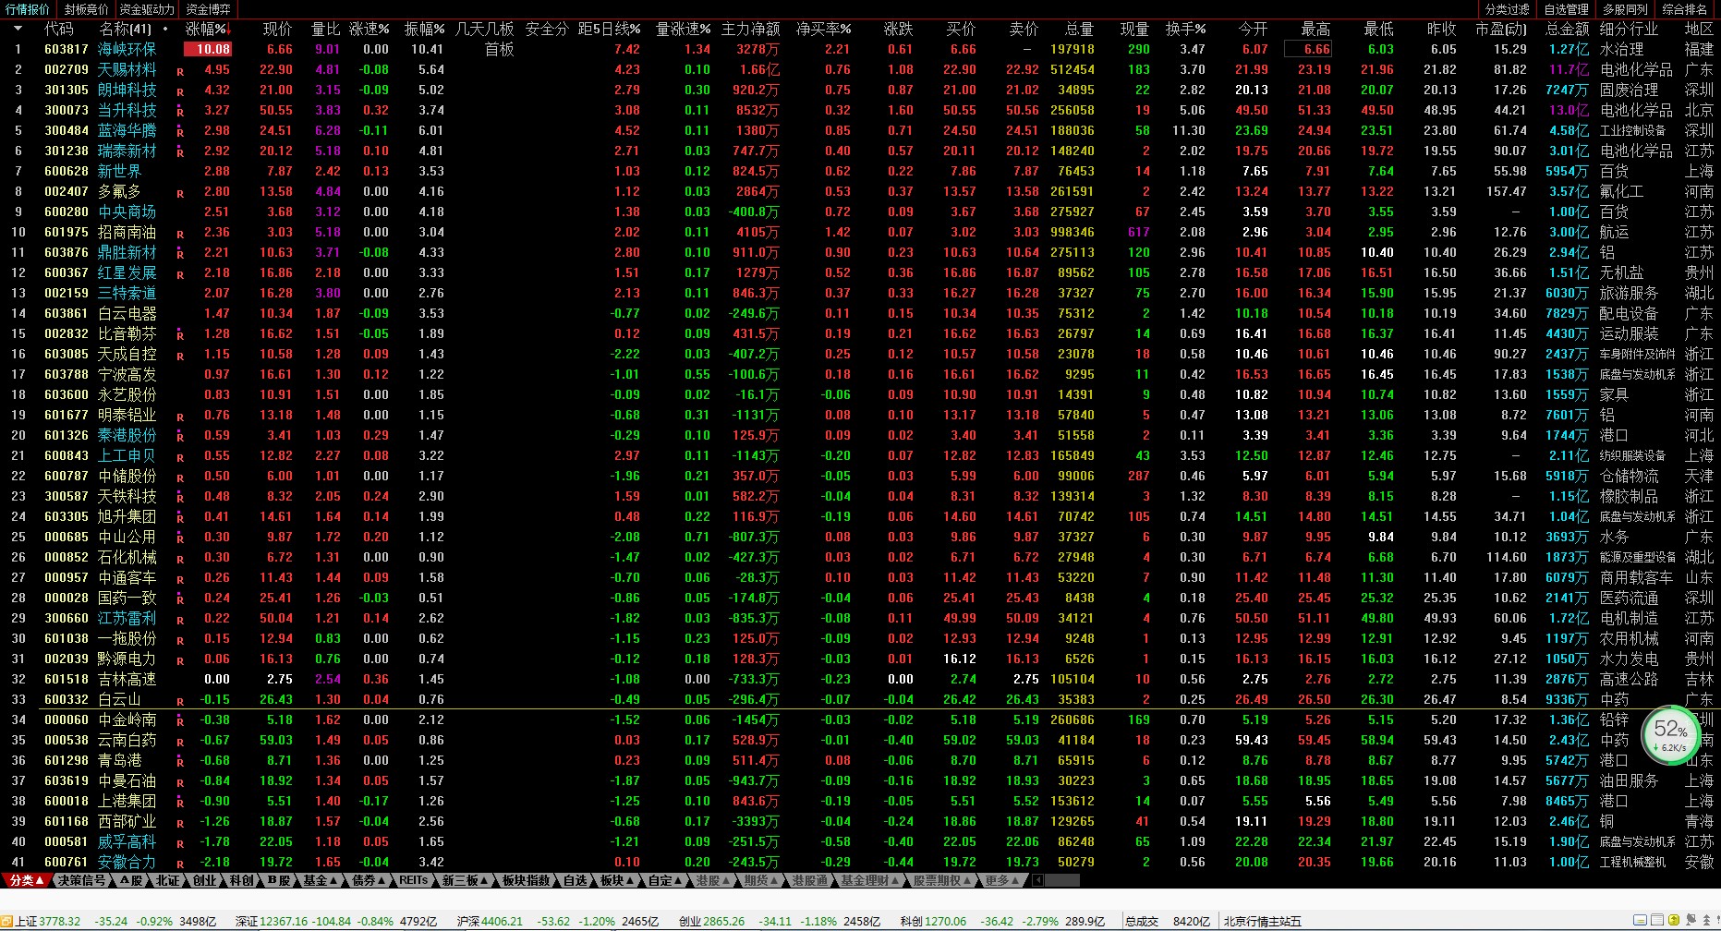Click the 创业 2865.26 index in status bar

point(711,921)
